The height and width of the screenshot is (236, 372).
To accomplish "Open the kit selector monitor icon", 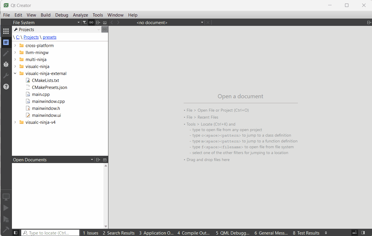I will pyautogui.click(x=6, y=197).
